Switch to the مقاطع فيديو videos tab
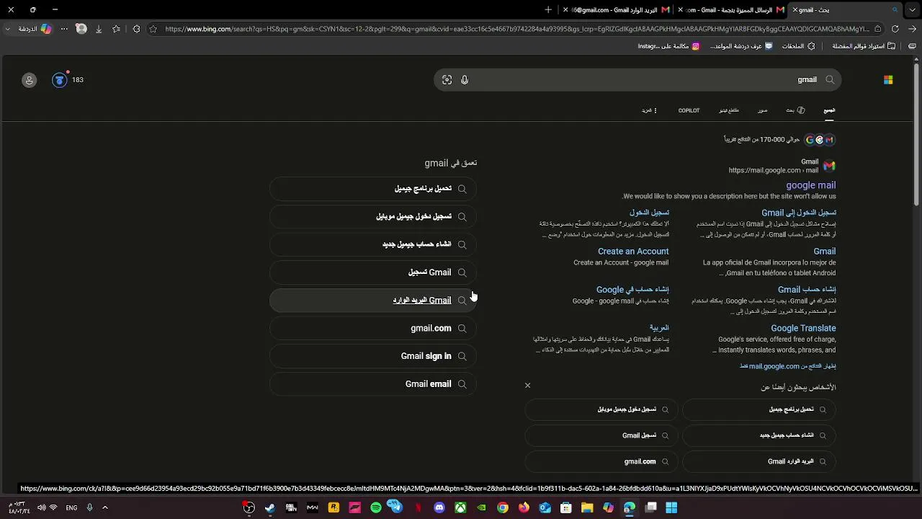The height and width of the screenshot is (519, 922). (x=729, y=110)
